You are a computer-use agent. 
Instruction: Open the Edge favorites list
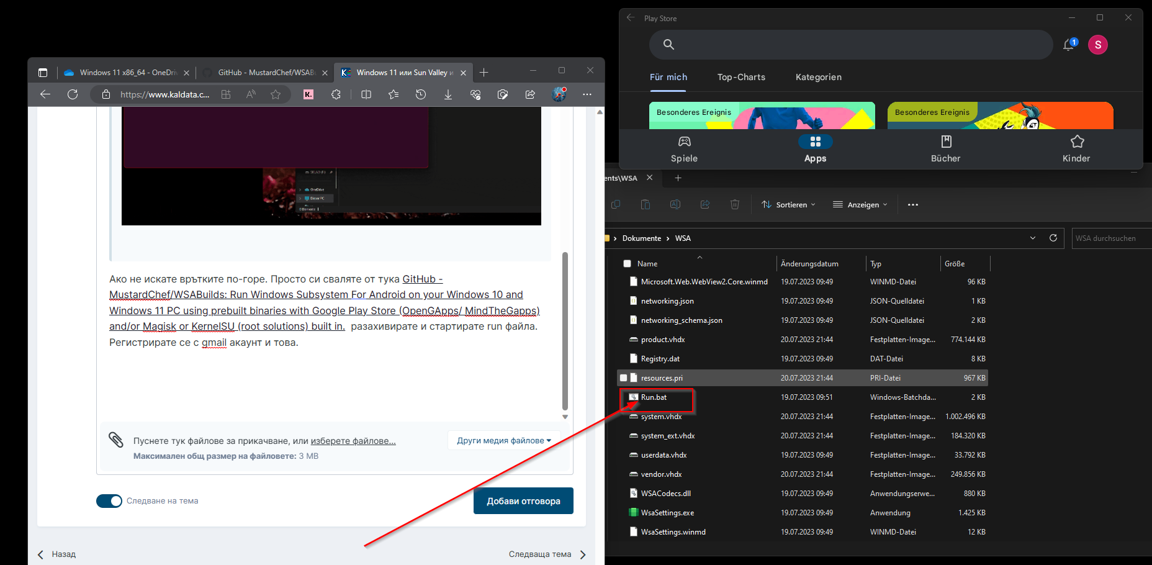(x=394, y=94)
